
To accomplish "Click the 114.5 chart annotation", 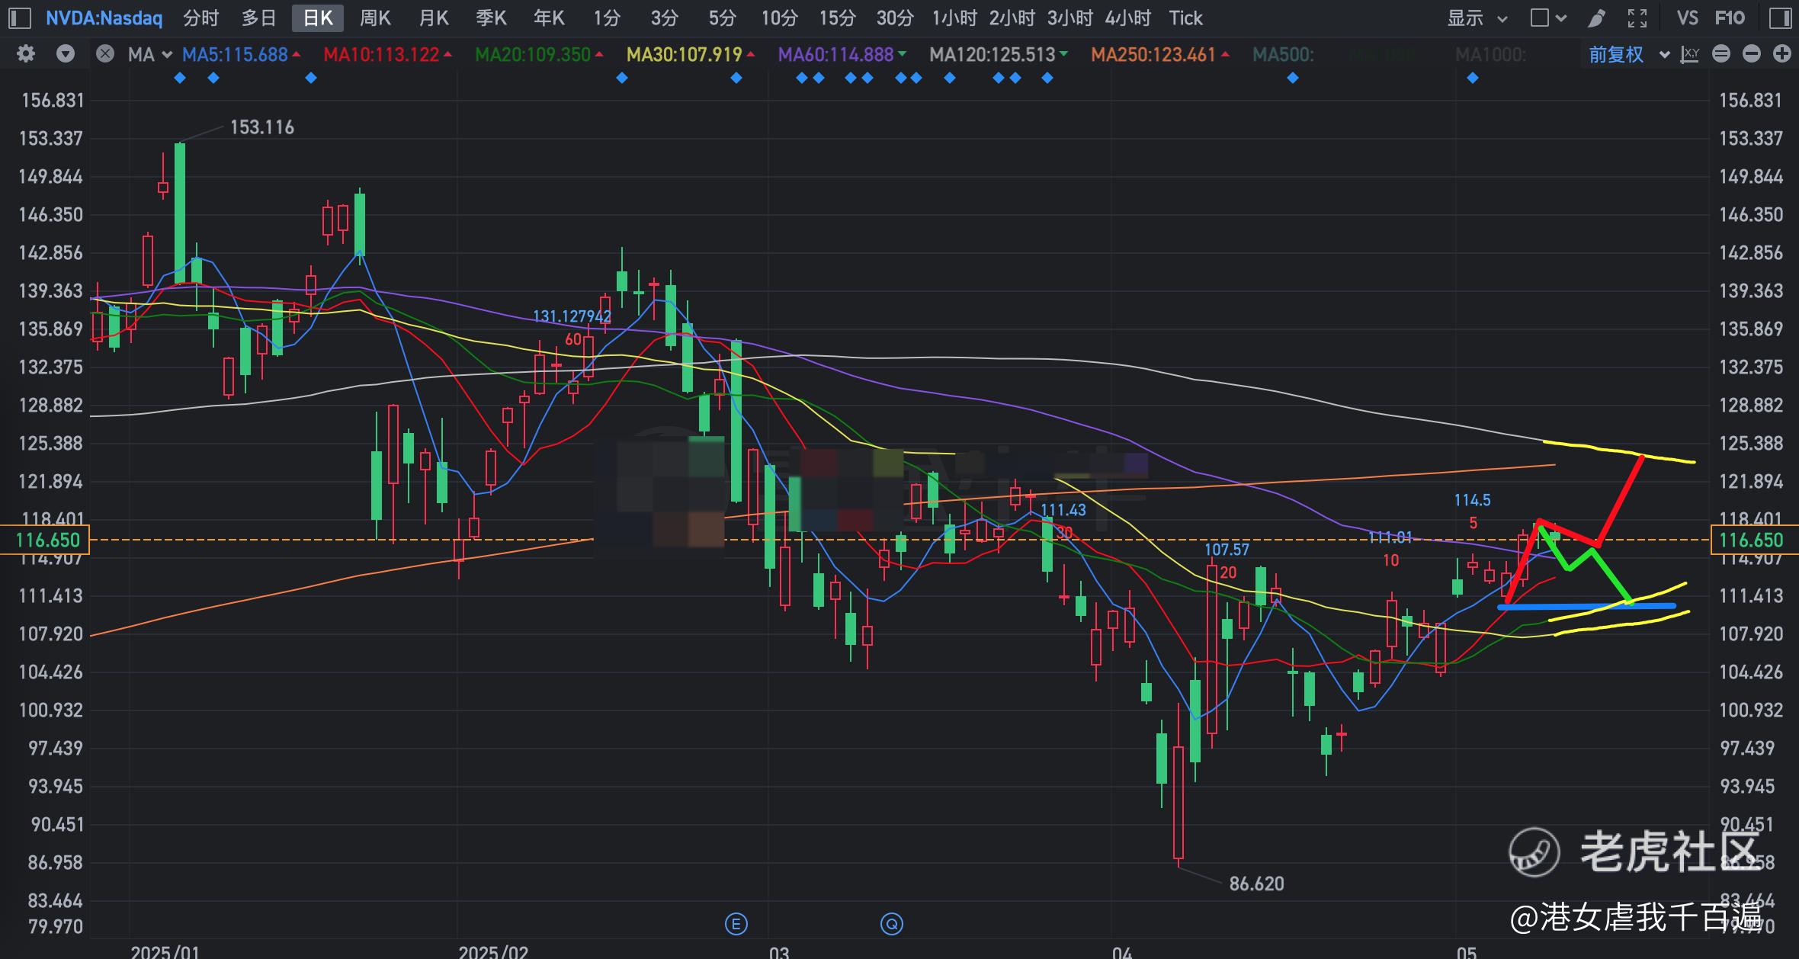I will (1473, 500).
